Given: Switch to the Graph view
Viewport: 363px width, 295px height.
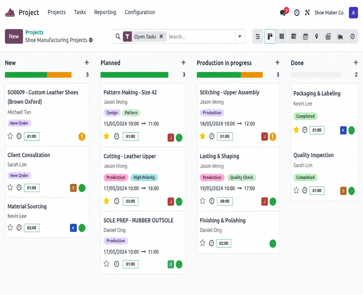Looking at the screenshot, I should (340, 37).
